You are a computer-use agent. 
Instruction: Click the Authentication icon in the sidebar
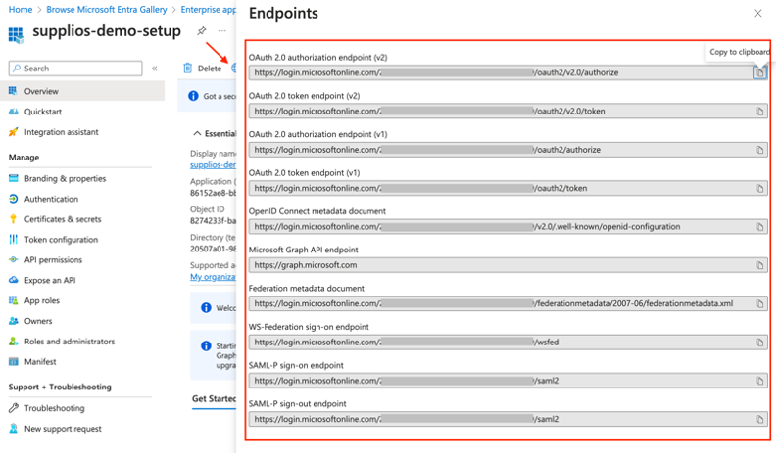[14, 200]
